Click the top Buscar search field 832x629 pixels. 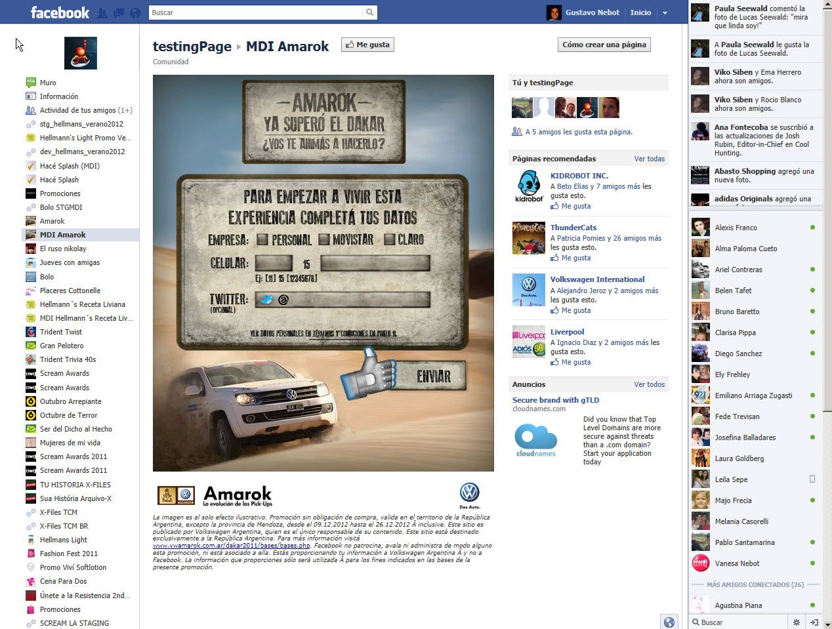pyautogui.click(x=256, y=12)
